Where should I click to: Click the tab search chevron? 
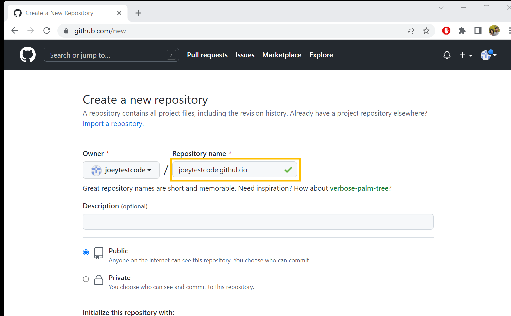tap(441, 8)
